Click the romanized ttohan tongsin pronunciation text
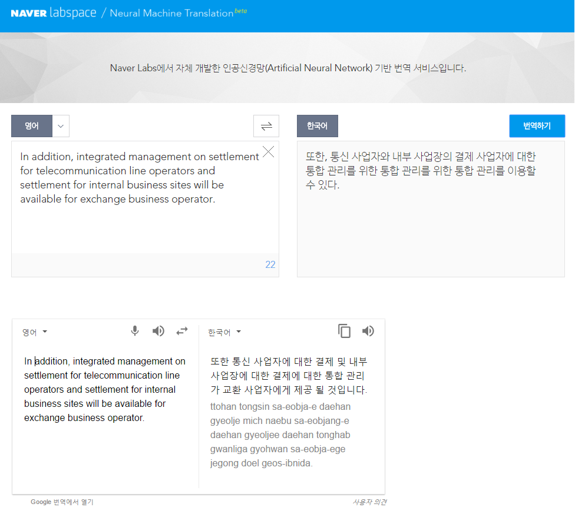The image size is (575, 517). (x=280, y=435)
